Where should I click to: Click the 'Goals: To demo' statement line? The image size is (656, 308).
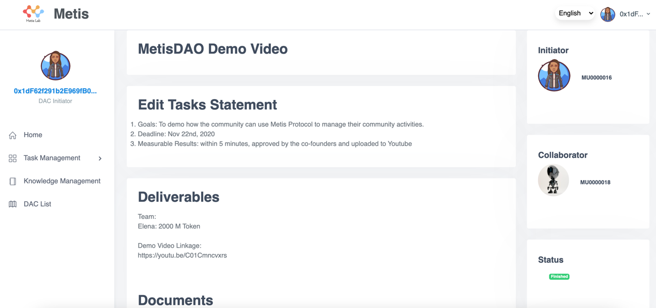(281, 124)
